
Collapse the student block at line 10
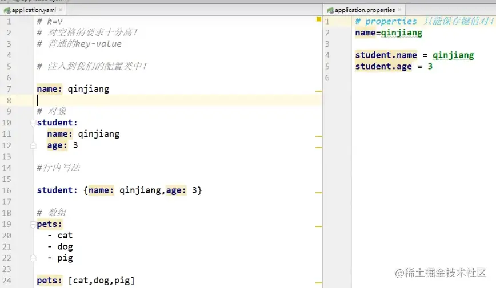point(33,123)
